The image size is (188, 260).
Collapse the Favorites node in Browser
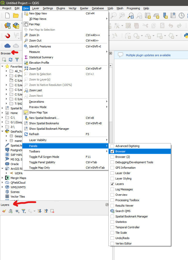point(2,67)
